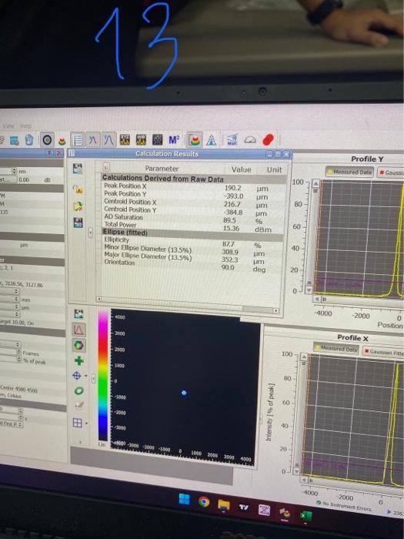Click Calculation Results horizontal scrollbar
Viewport: 404px width, 539px height.
click(188, 305)
